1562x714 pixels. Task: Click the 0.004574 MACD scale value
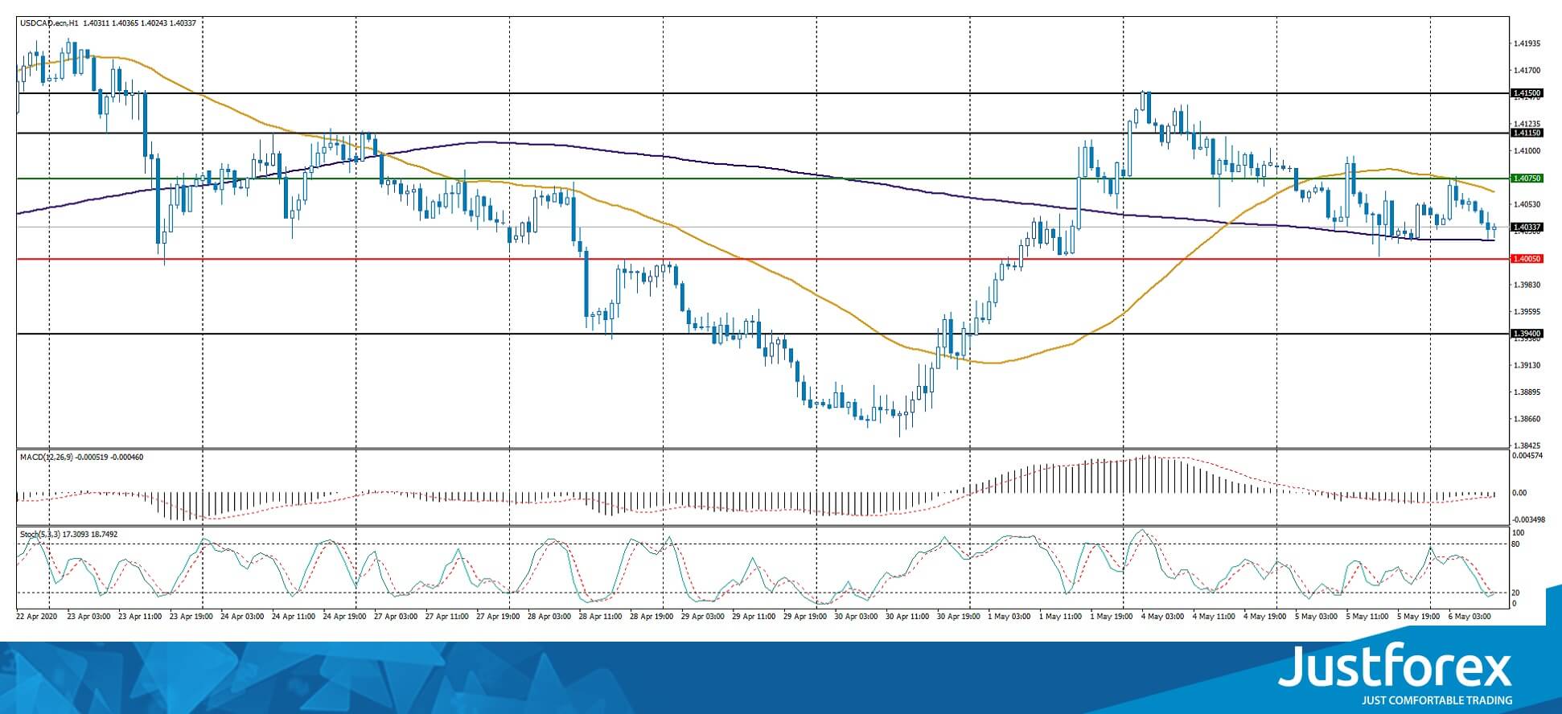pos(1527,457)
